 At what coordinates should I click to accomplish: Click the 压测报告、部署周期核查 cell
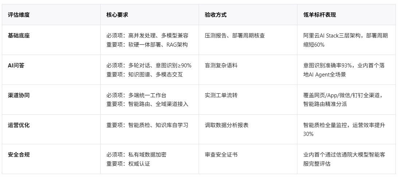coord(235,35)
